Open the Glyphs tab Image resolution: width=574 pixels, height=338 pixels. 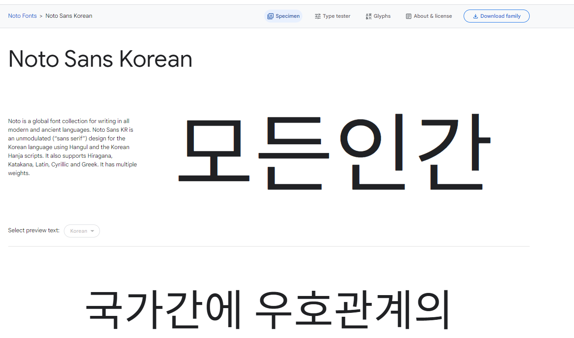378,16
